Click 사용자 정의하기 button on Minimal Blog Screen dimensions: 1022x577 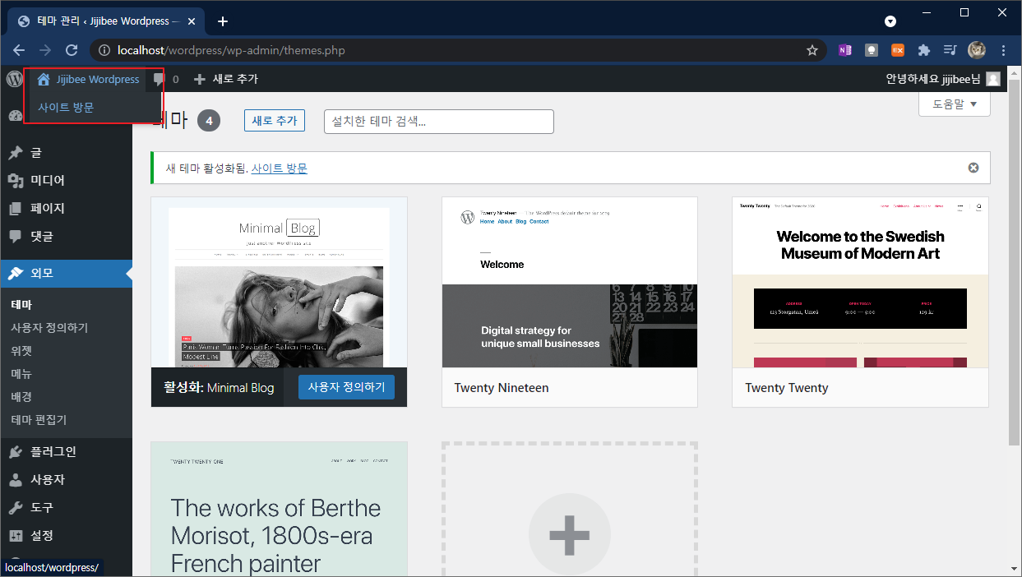click(x=346, y=387)
